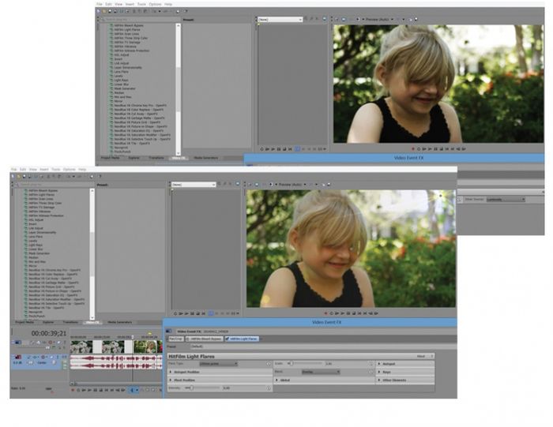Click the help question mark beside About
The width and height of the screenshot is (553, 427).
(431, 356)
